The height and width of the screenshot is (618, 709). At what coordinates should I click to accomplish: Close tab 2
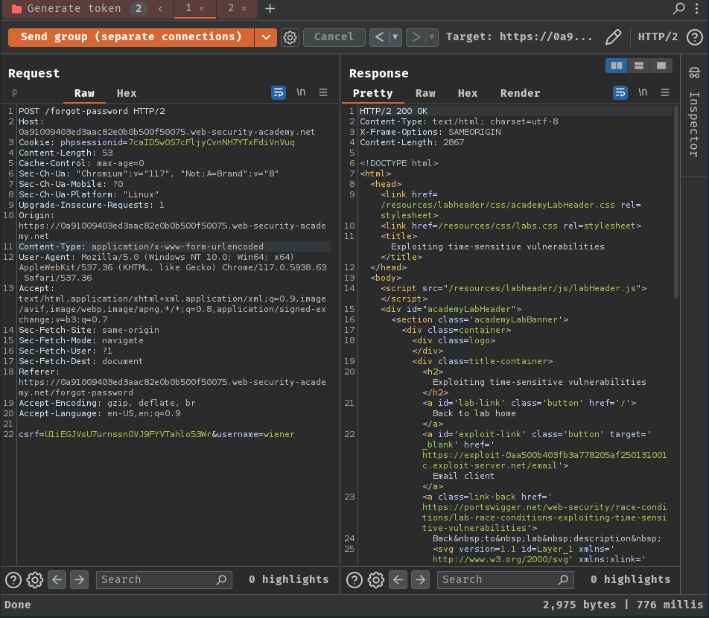pyautogui.click(x=244, y=9)
